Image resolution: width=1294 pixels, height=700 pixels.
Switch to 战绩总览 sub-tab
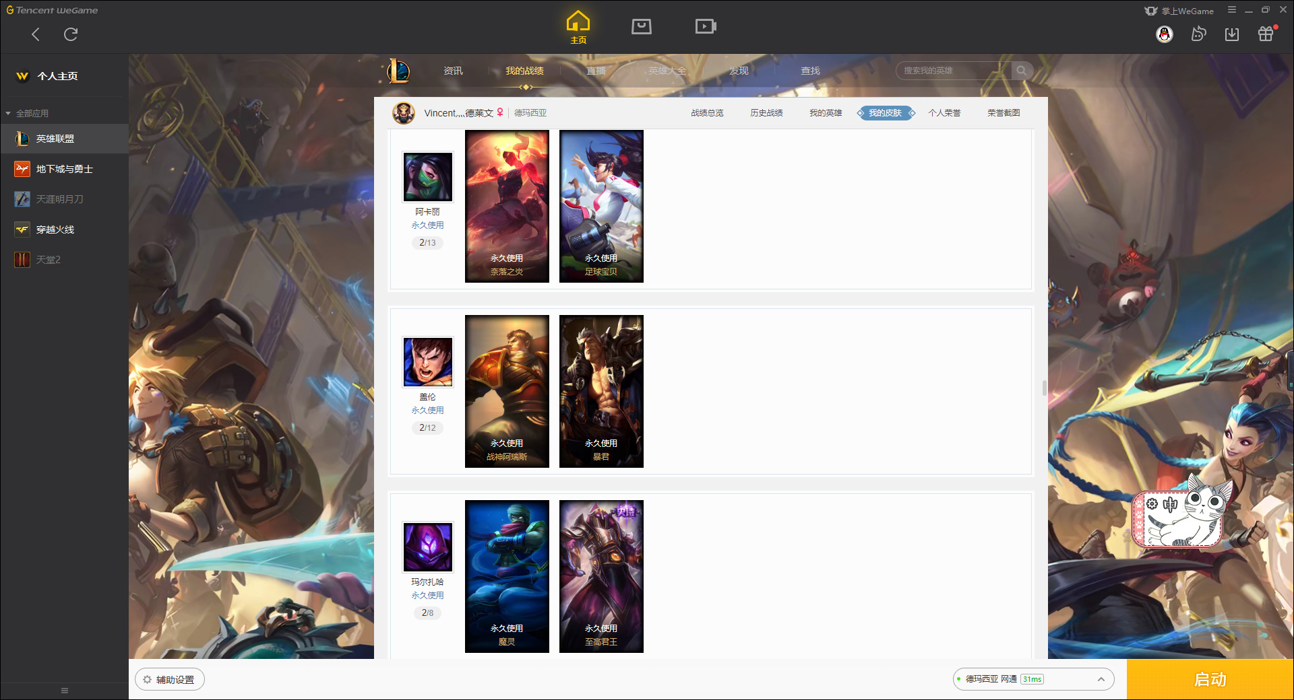coord(707,113)
